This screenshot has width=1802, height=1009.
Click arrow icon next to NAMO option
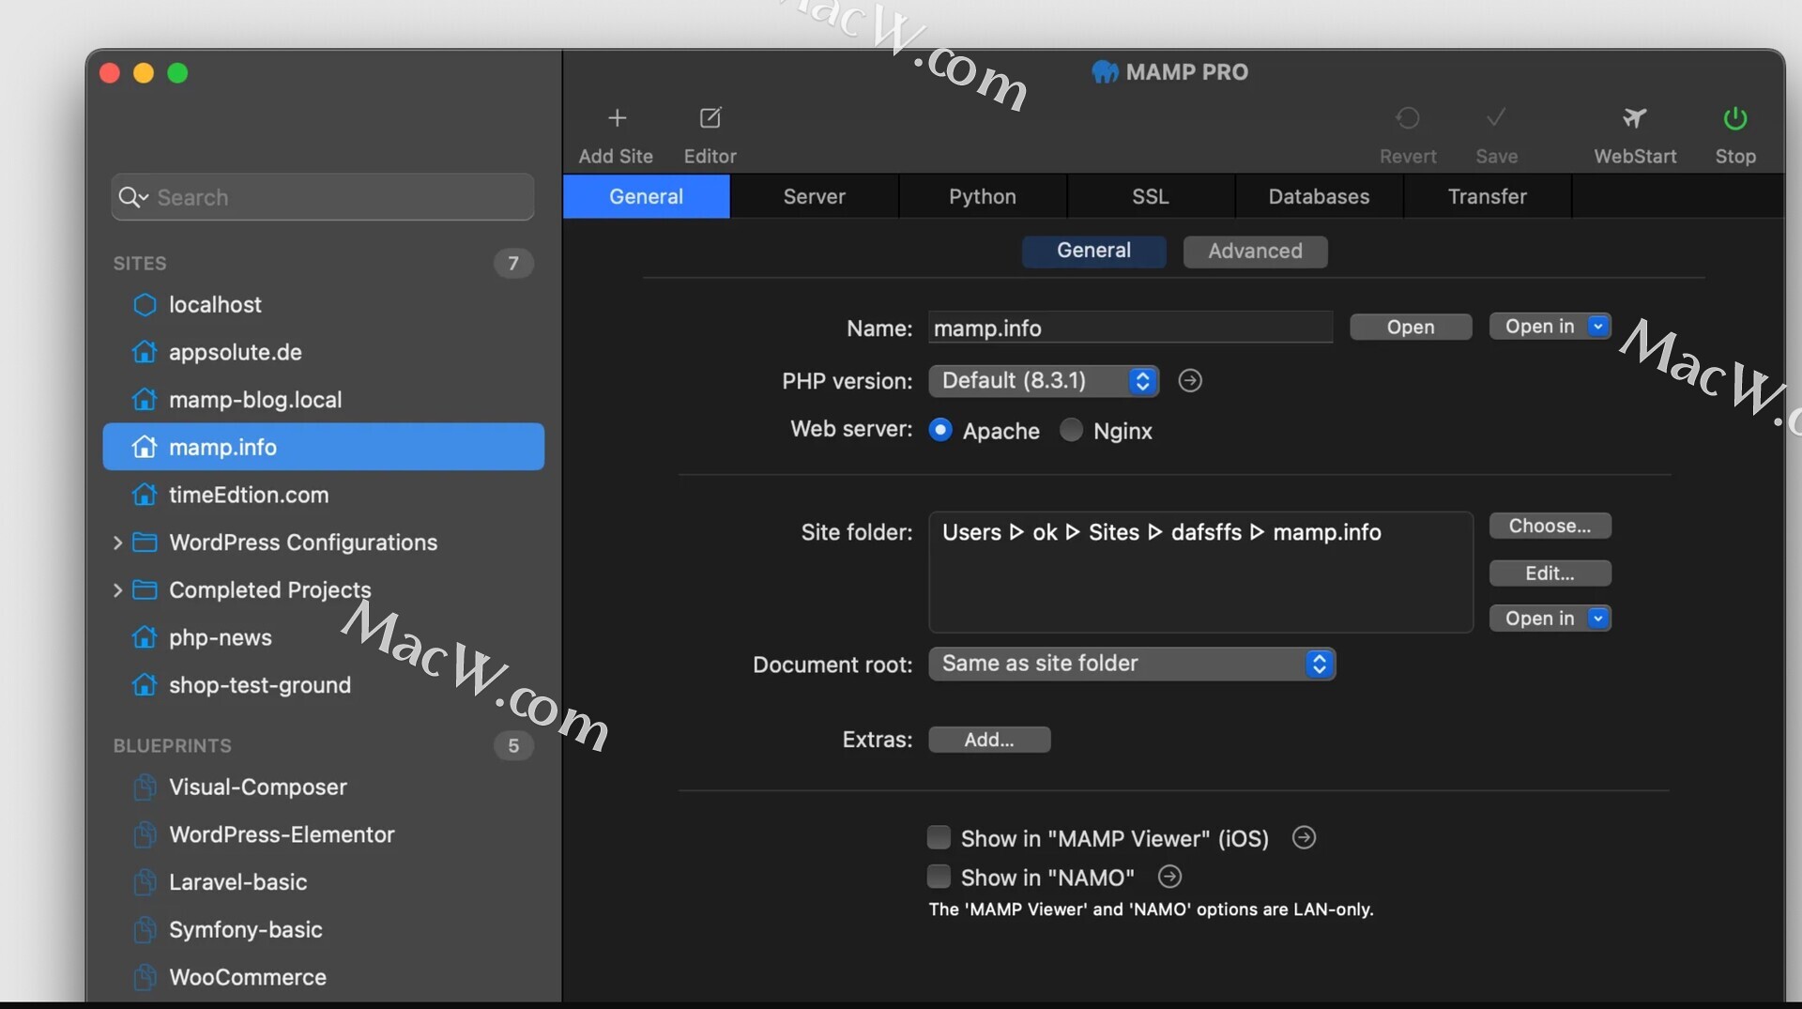[1169, 877]
